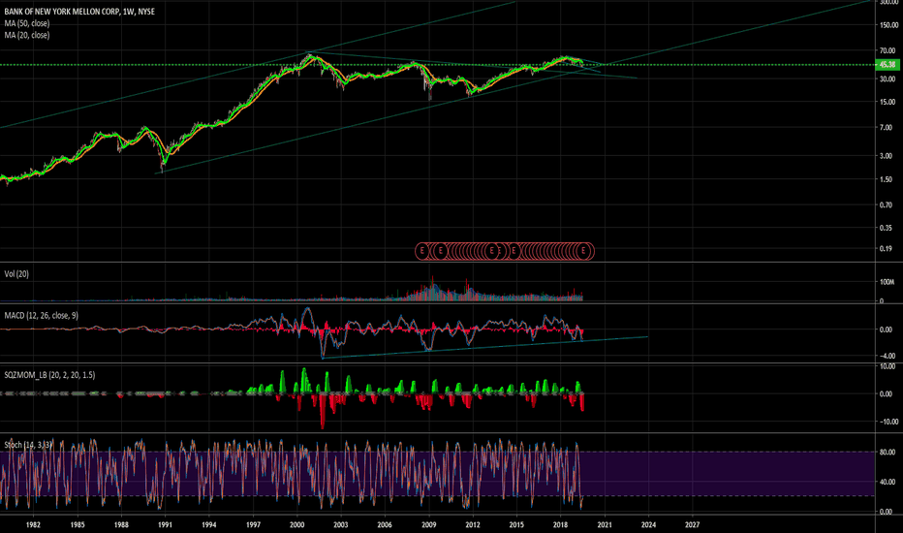Click the 1985 time axis label

(78, 525)
